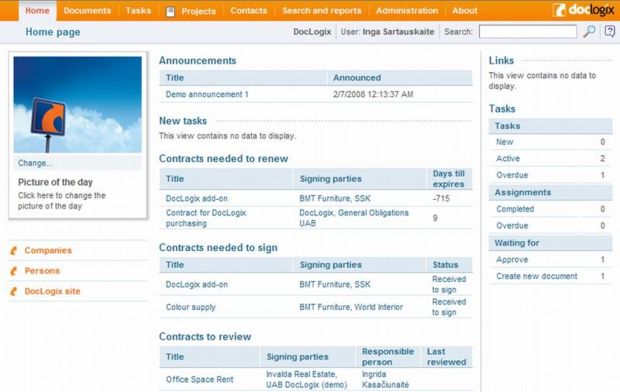Open the DocLogix site link

(x=52, y=291)
